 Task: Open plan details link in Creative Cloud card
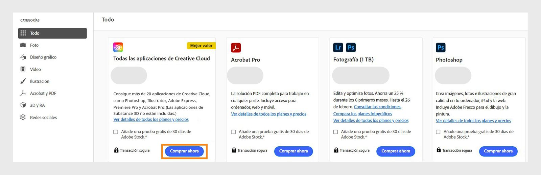pos(151,120)
